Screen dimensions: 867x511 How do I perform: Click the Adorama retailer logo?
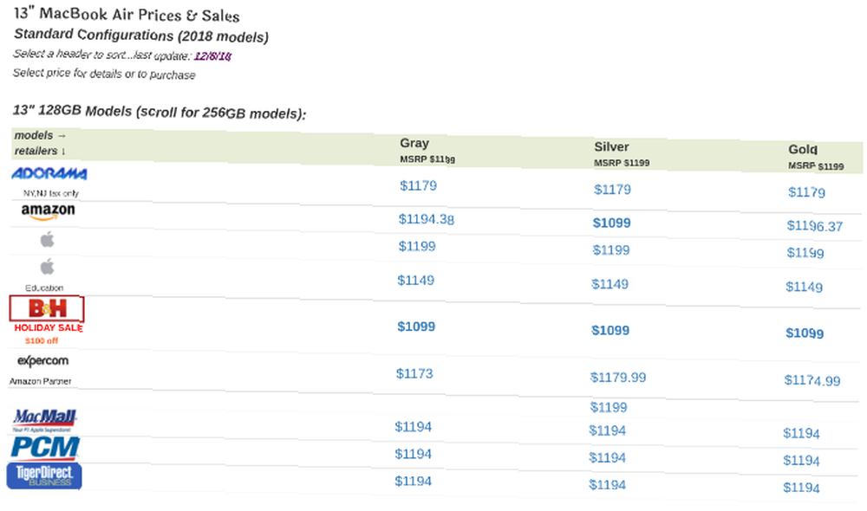[x=49, y=174]
